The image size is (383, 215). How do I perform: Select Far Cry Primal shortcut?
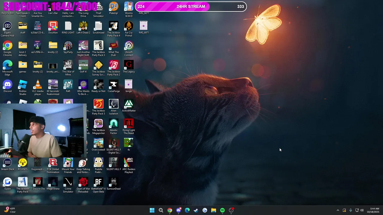[129, 29]
